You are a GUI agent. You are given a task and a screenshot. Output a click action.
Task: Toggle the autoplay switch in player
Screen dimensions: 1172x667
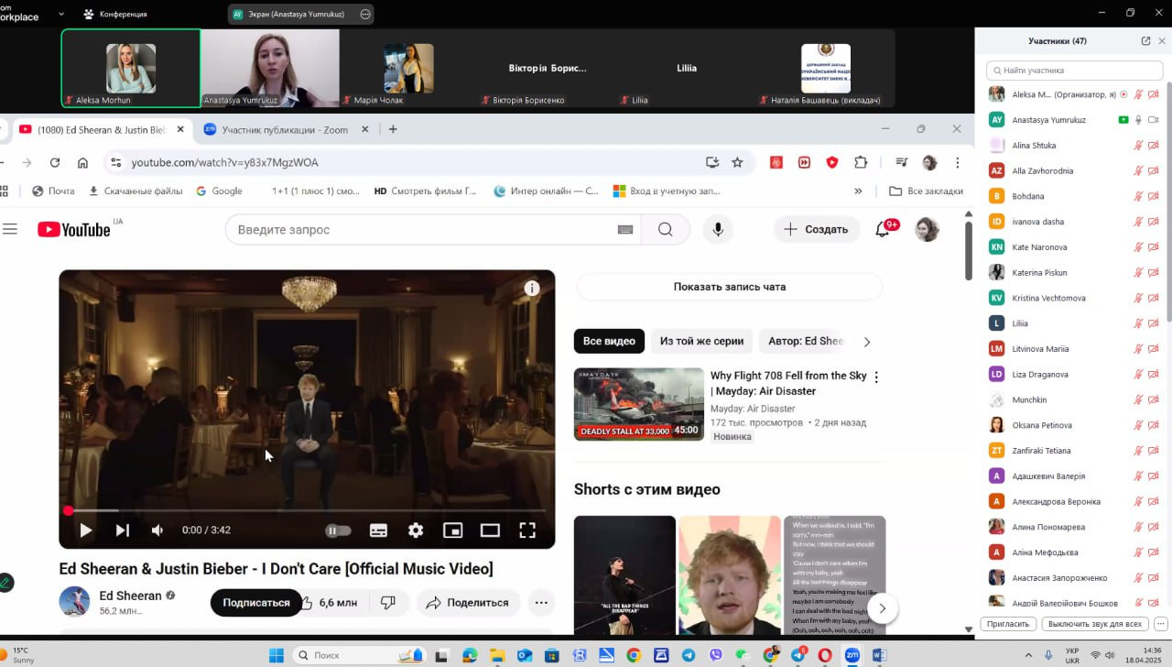click(x=338, y=530)
